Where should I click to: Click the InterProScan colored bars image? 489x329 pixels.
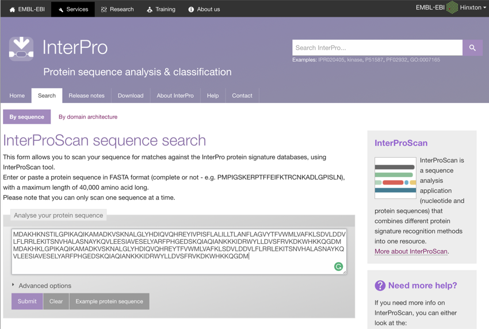pyautogui.click(x=395, y=178)
